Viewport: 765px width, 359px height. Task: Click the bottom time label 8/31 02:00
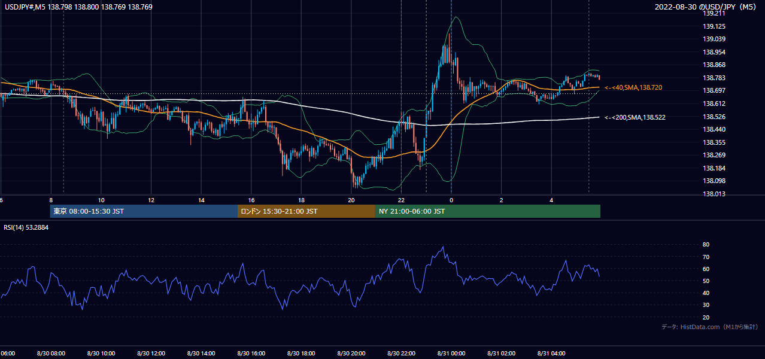(x=501, y=354)
